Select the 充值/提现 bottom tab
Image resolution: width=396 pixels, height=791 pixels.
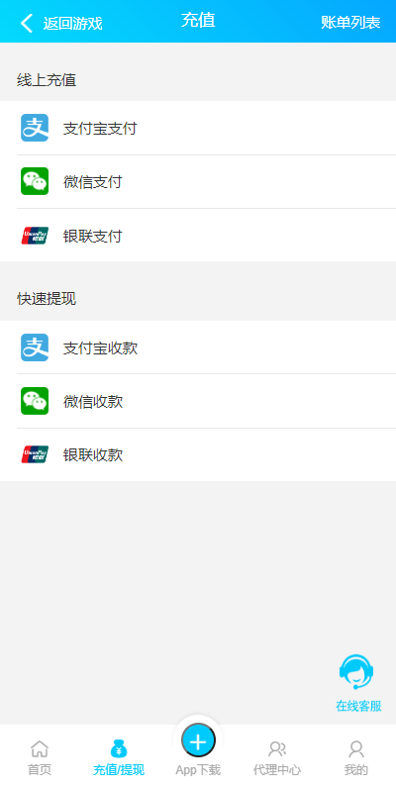click(119, 757)
